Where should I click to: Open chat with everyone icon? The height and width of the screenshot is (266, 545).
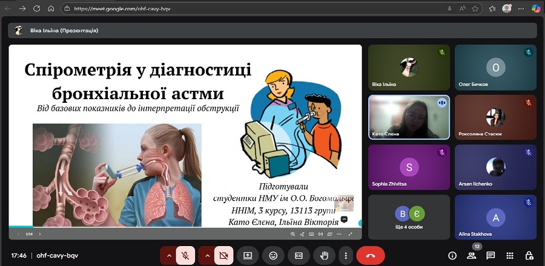coord(490,256)
